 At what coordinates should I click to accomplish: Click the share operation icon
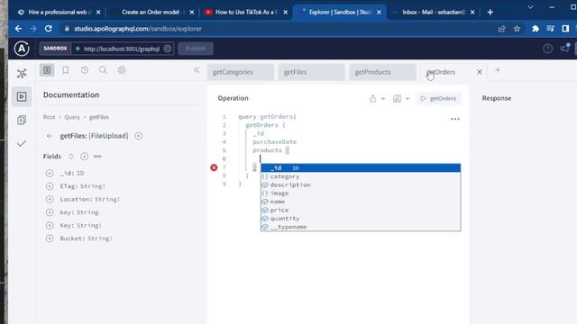[x=372, y=98]
